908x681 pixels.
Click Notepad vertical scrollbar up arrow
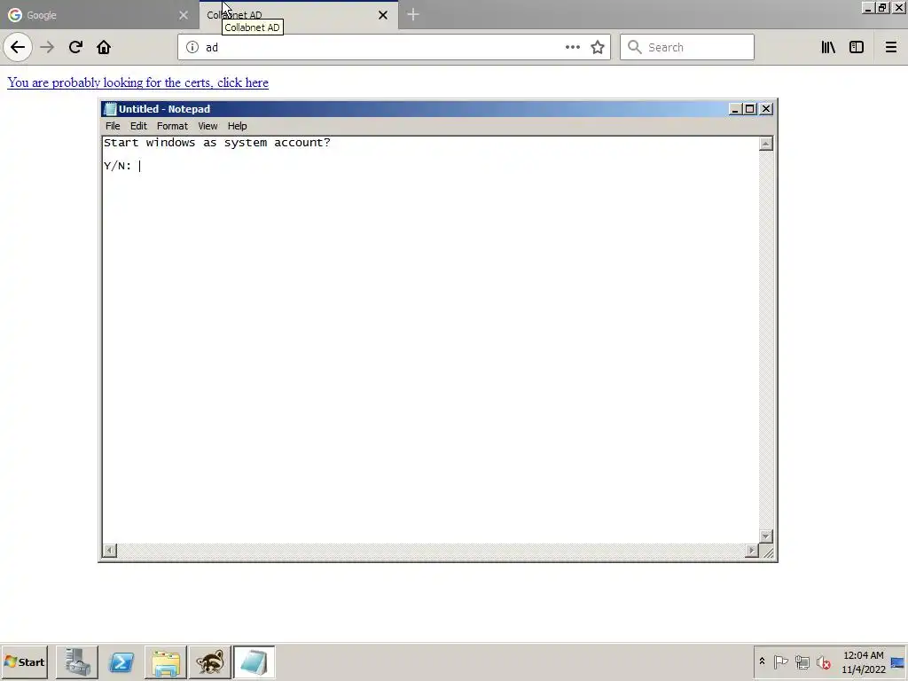[765, 144]
